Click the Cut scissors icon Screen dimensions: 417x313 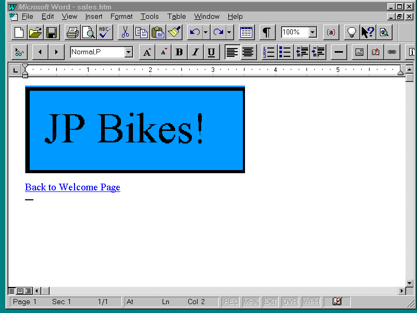coord(125,32)
